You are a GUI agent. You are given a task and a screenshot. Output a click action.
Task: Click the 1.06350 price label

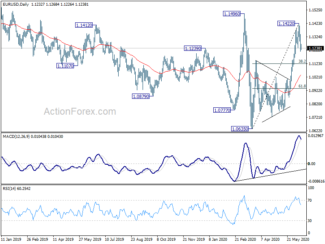pos(240,129)
